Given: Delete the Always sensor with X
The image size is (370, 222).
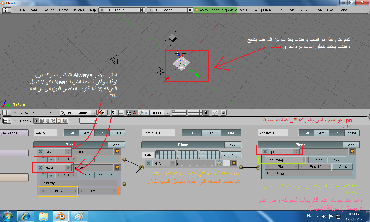Looking at the screenshot, I should [x=40, y=152].
